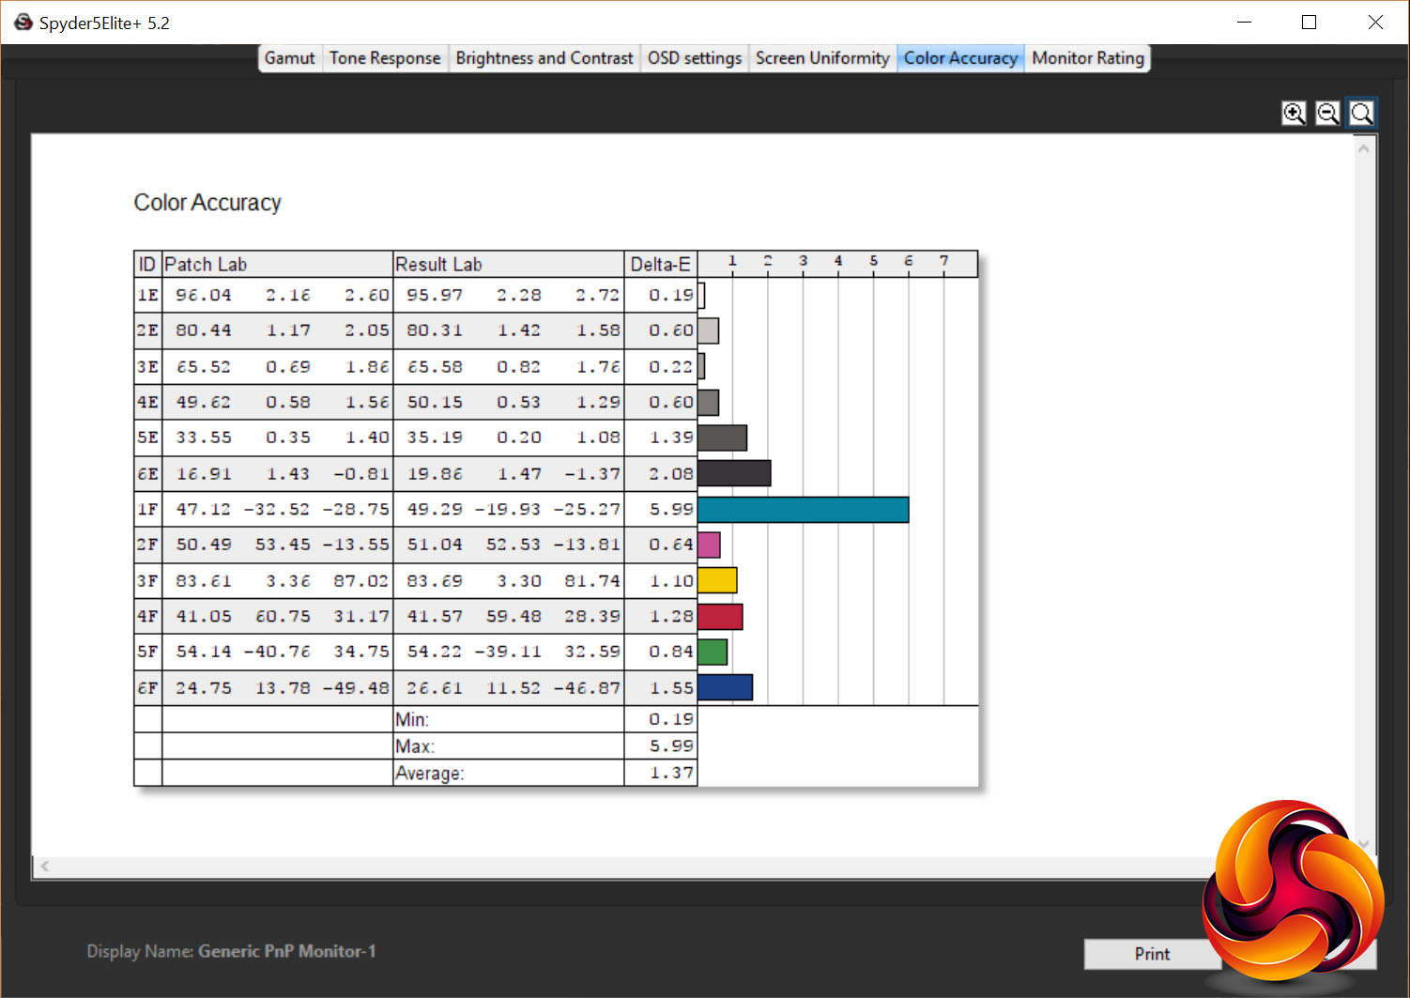Click the Average Delta-E value 1.37
Viewport: 1410px width, 998px height.
[x=671, y=773]
